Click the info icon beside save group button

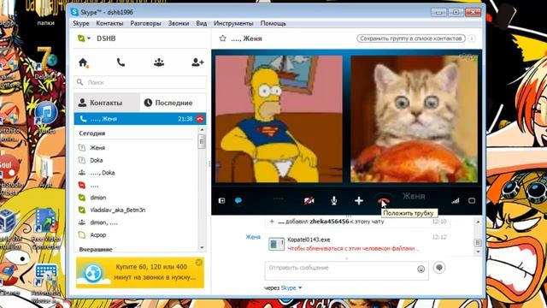click(x=472, y=38)
